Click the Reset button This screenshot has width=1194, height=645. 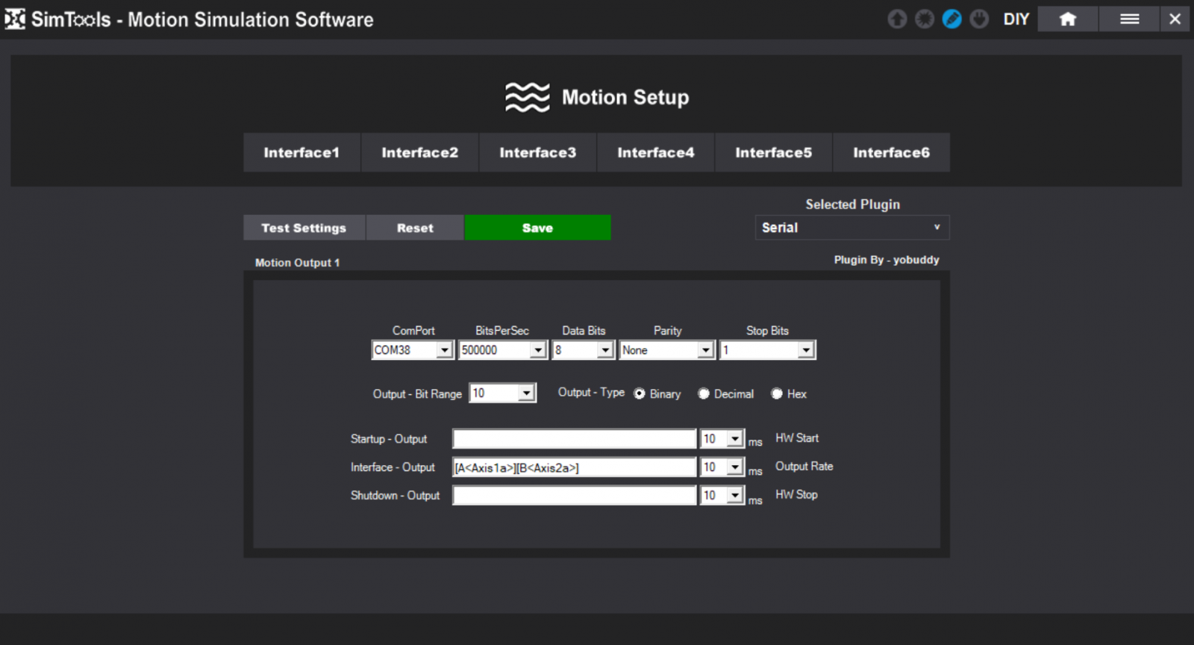tap(415, 228)
